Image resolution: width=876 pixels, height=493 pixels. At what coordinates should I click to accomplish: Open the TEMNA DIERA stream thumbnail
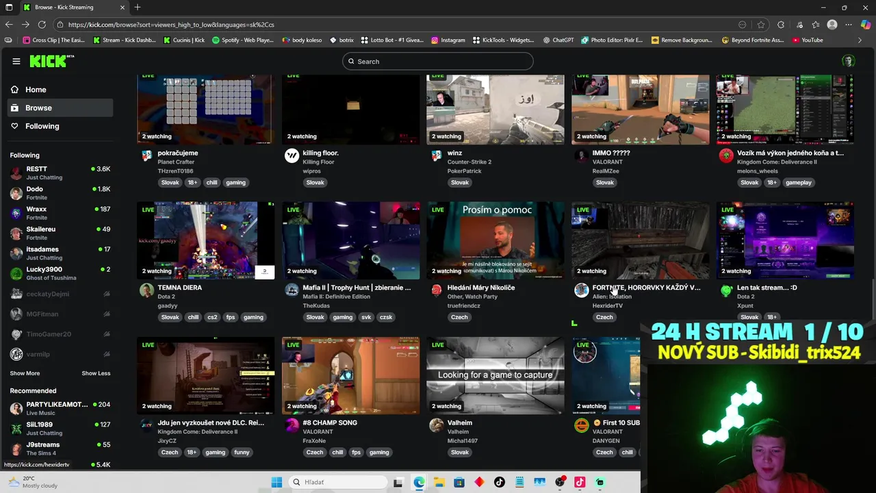206,240
